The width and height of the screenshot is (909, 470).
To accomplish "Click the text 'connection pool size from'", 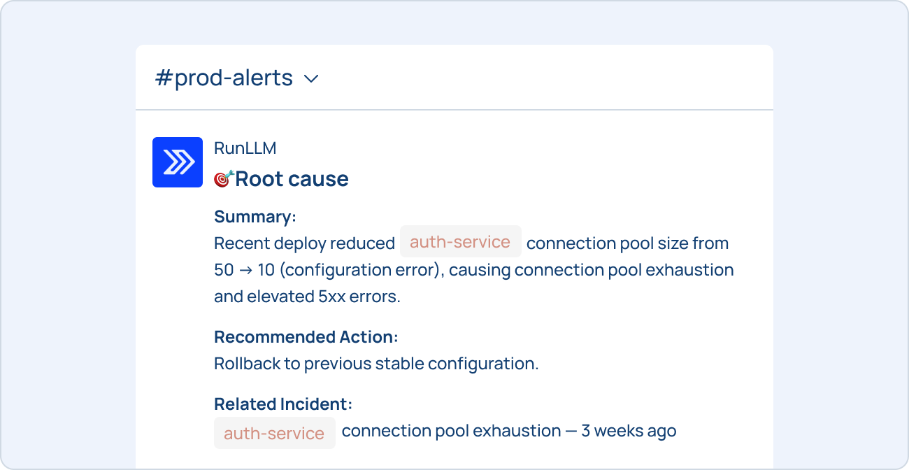I will [628, 243].
